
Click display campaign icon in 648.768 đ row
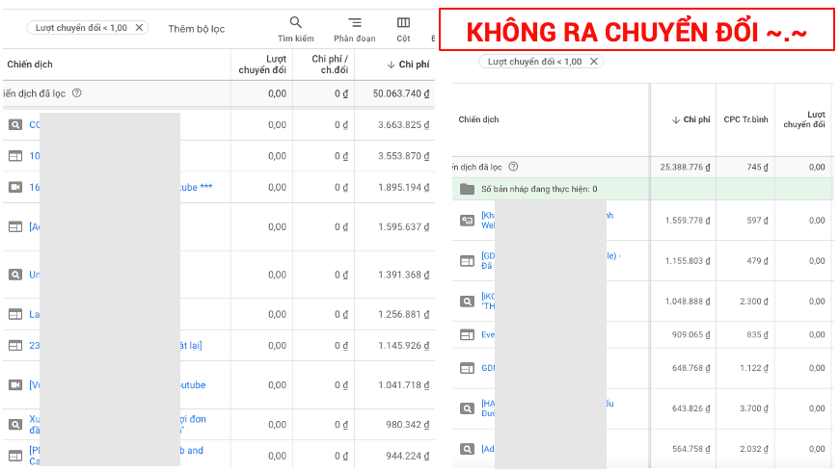tap(467, 368)
